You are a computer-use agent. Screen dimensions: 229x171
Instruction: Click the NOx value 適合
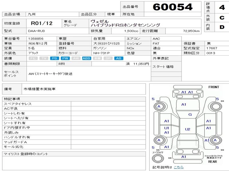pos(157,48)
